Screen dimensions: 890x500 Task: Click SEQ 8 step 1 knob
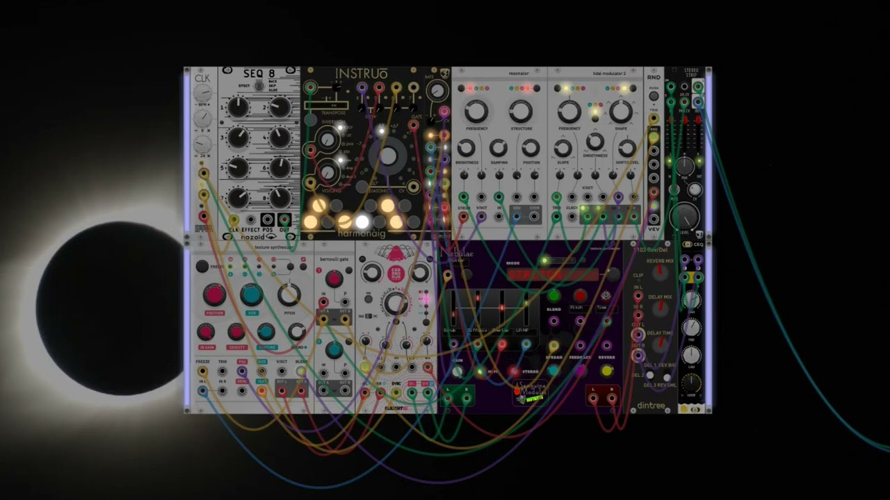pyautogui.click(x=238, y=107)
